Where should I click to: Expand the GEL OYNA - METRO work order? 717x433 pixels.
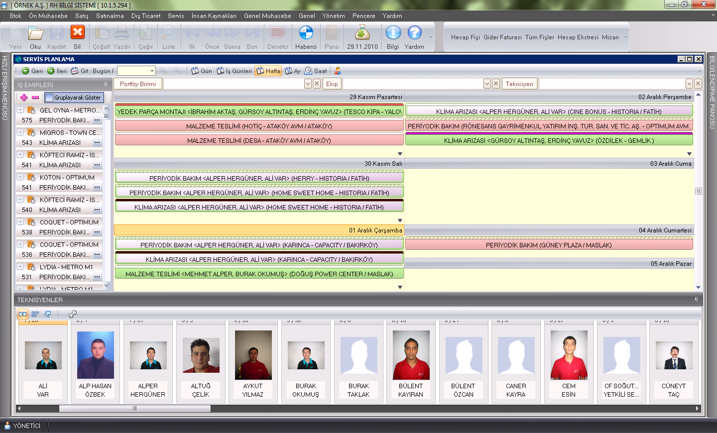pyautogui.click(x=20, y=110)
